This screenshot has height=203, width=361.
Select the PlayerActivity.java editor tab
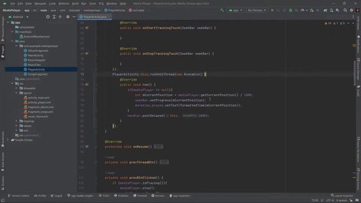pos(95,17)
